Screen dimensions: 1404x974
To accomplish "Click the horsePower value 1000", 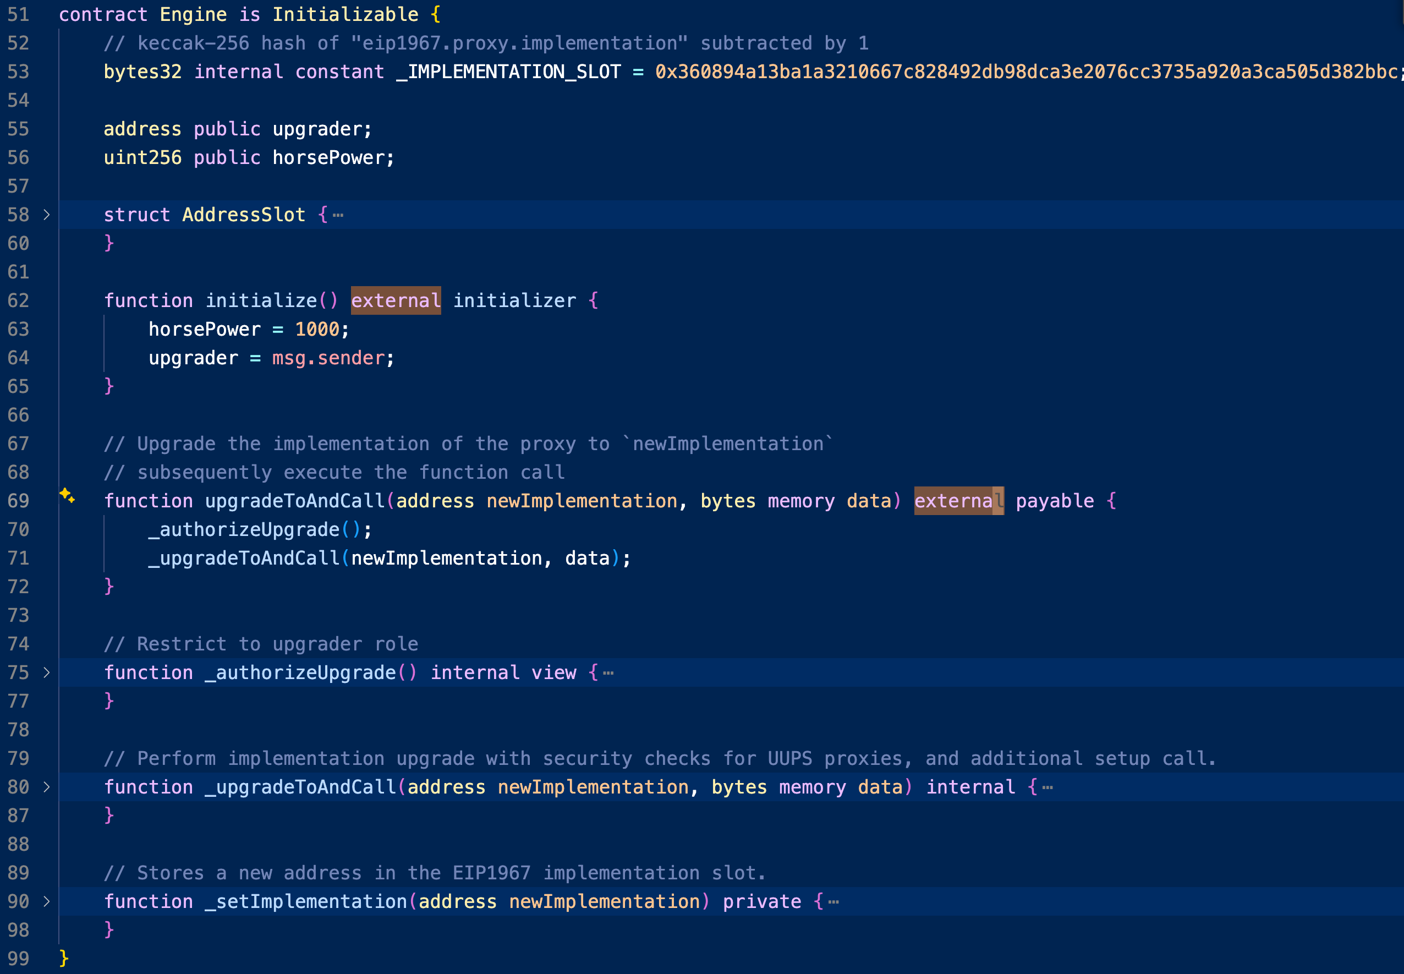I will coord(317,330).
